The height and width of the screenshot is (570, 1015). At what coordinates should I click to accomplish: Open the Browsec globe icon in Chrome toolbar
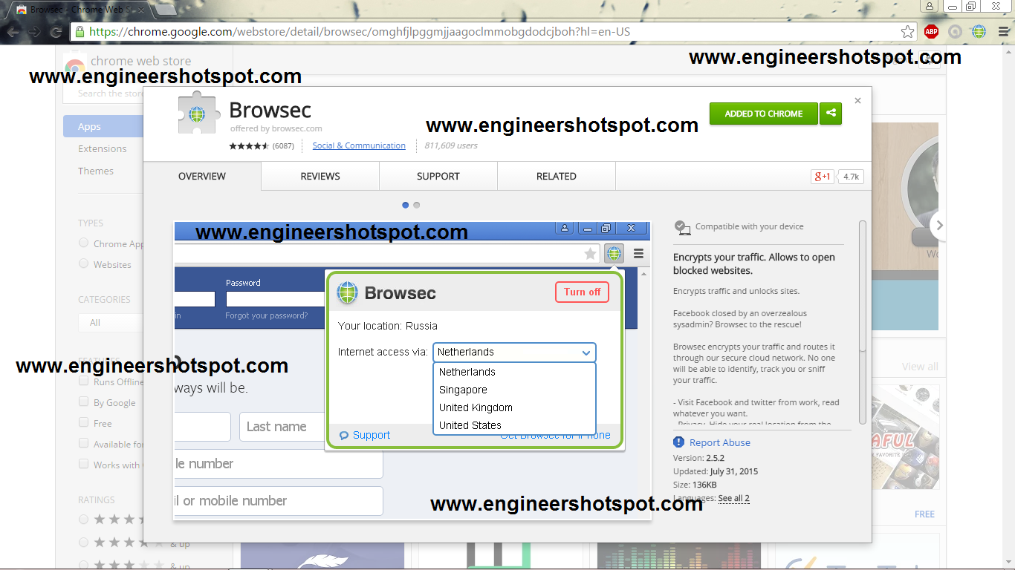coord(979,32)
